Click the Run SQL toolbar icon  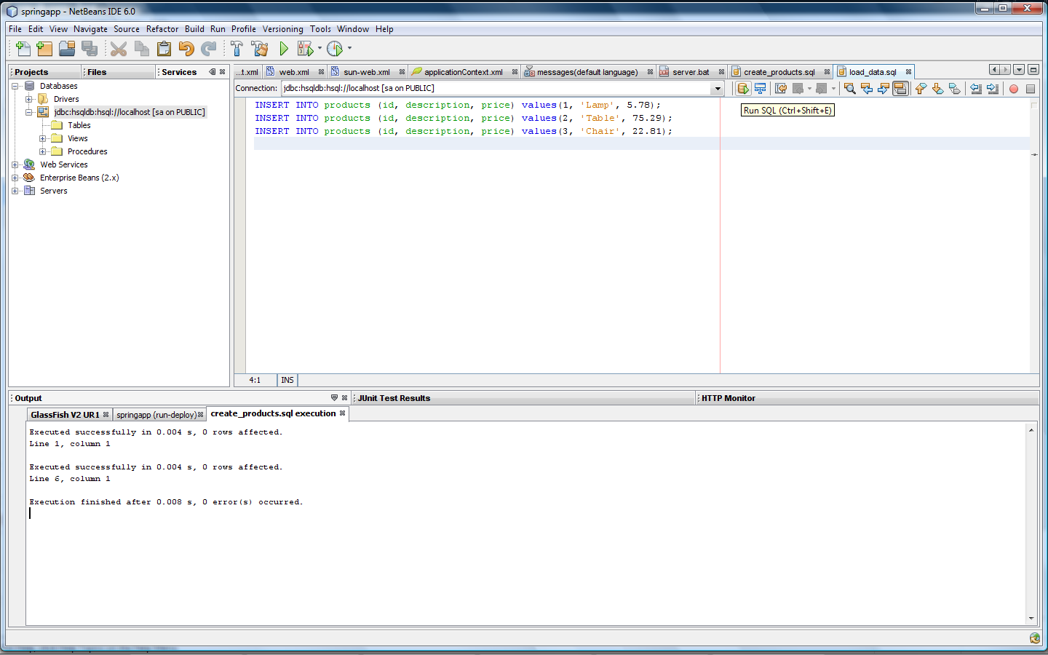[742, 89]
